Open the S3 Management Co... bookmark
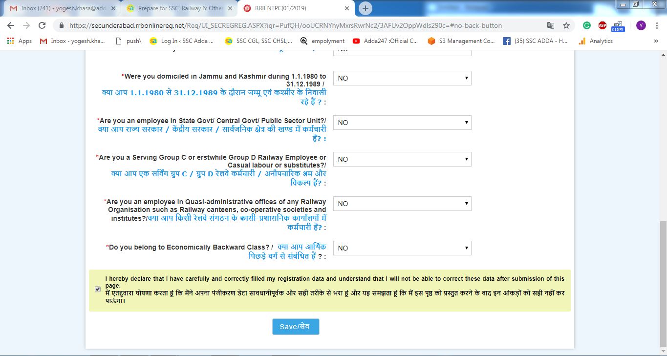This screenshot has width=667, height=356. point(461,41)
